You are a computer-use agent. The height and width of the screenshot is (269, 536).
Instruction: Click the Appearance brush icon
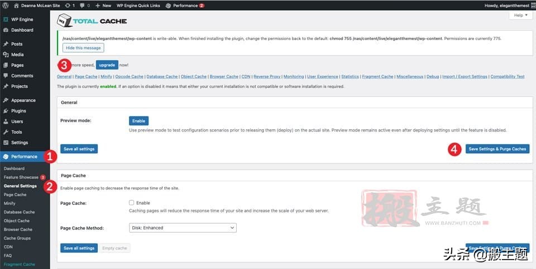pyautogui.click(x=6, y=100)
